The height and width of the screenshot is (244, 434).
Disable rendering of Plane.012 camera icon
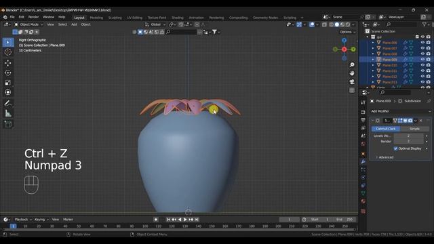[x=429, y=77]
